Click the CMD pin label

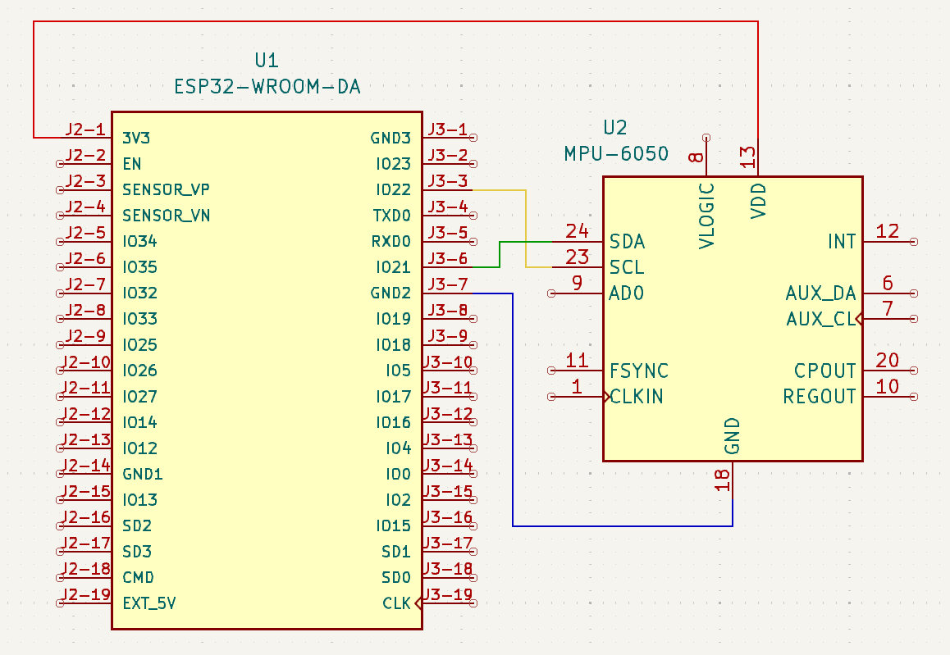pos(138,578)
